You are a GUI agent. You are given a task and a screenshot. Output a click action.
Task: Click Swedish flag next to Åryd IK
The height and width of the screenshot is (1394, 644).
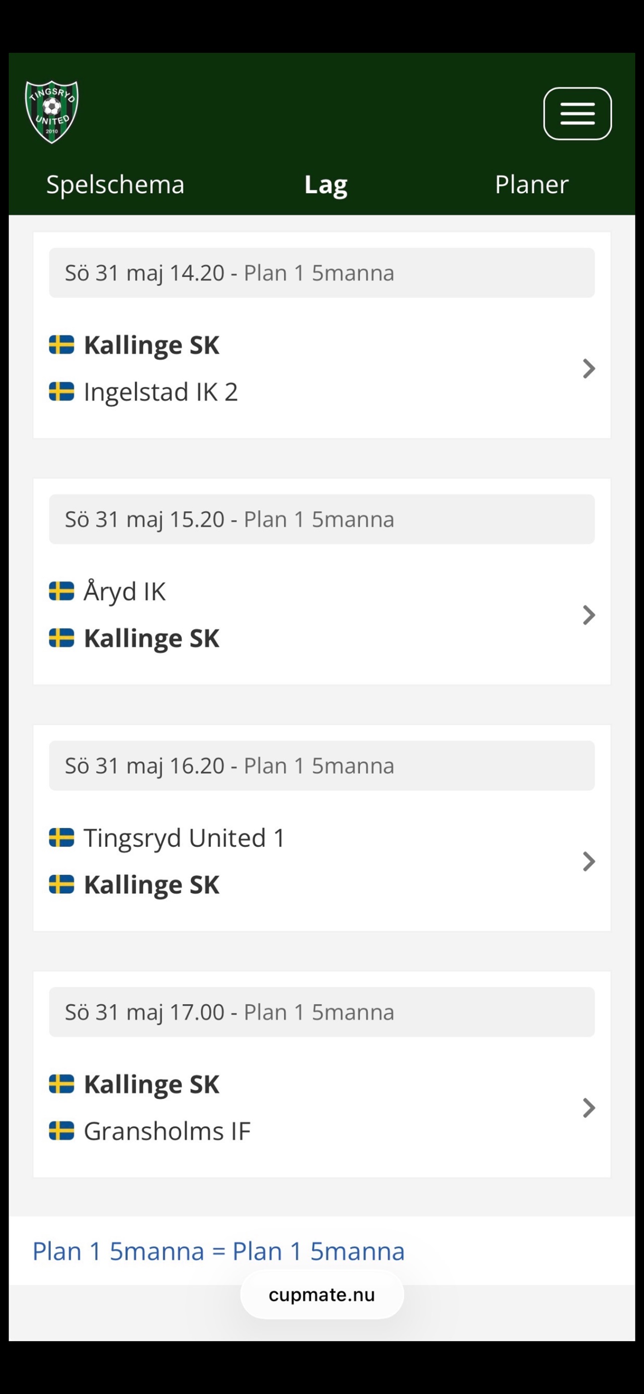(62, 591)
